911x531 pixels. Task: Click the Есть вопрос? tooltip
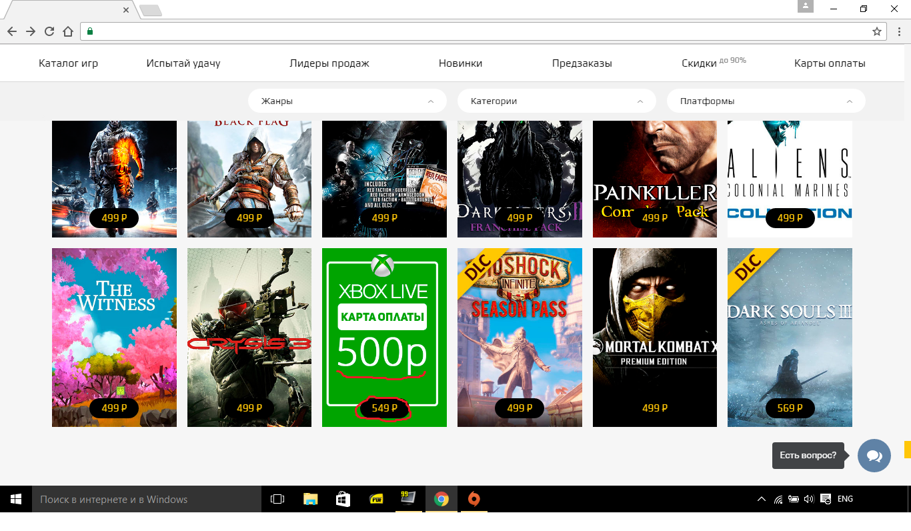click(808, 456)
